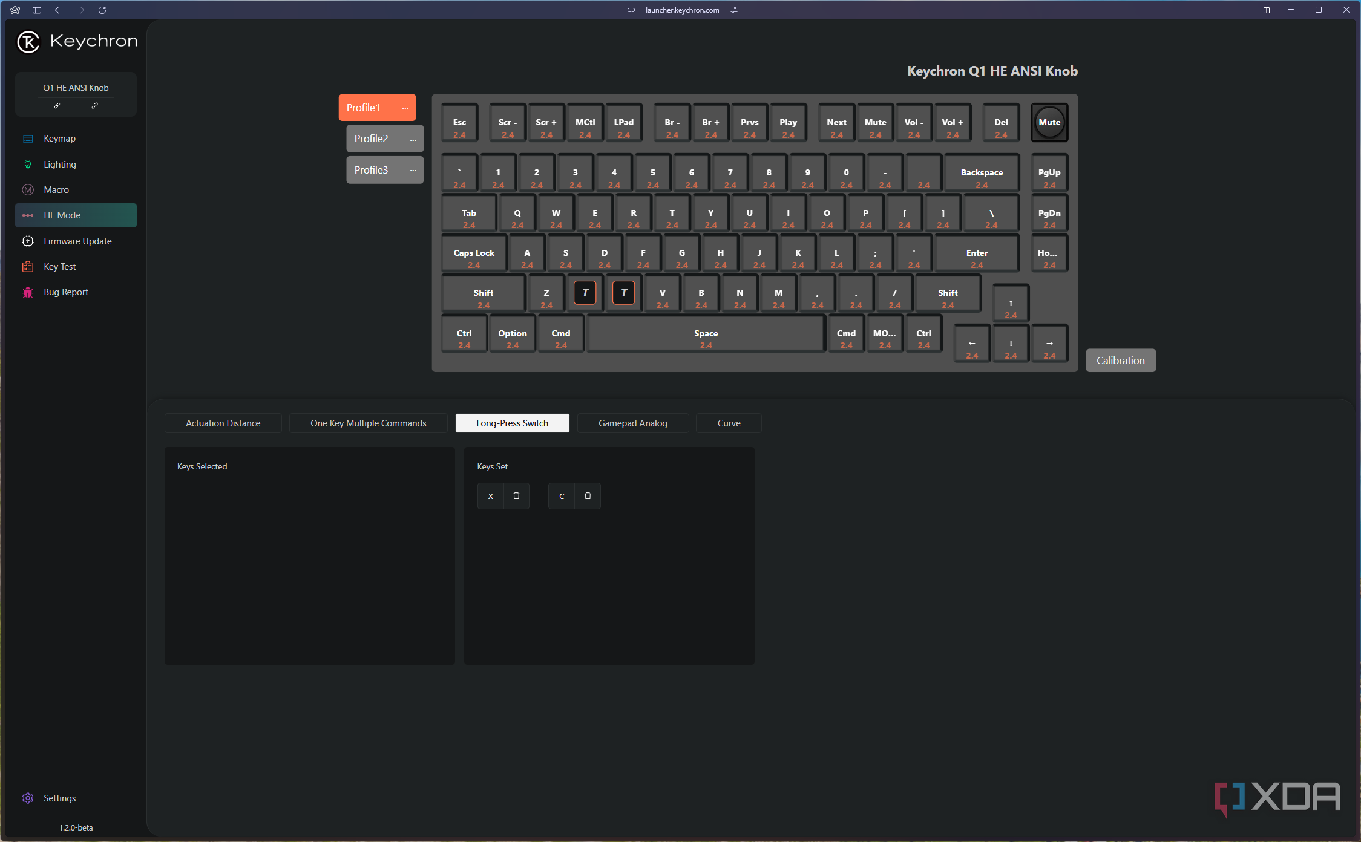Select the Tab key on the keyboard
The height and width of the screenshot is (842, 1361).
[469, 214]
